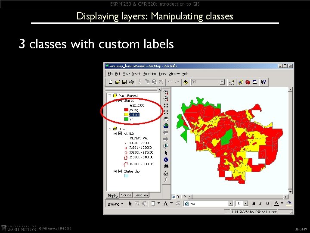The image size is (310, 233).
Task: Open the Insert menu
Action: tap(136, 73)
